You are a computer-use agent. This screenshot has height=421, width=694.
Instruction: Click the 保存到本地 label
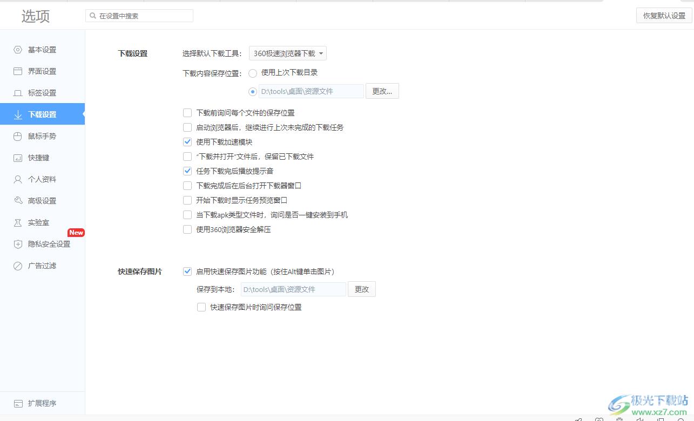pos(216,289)
